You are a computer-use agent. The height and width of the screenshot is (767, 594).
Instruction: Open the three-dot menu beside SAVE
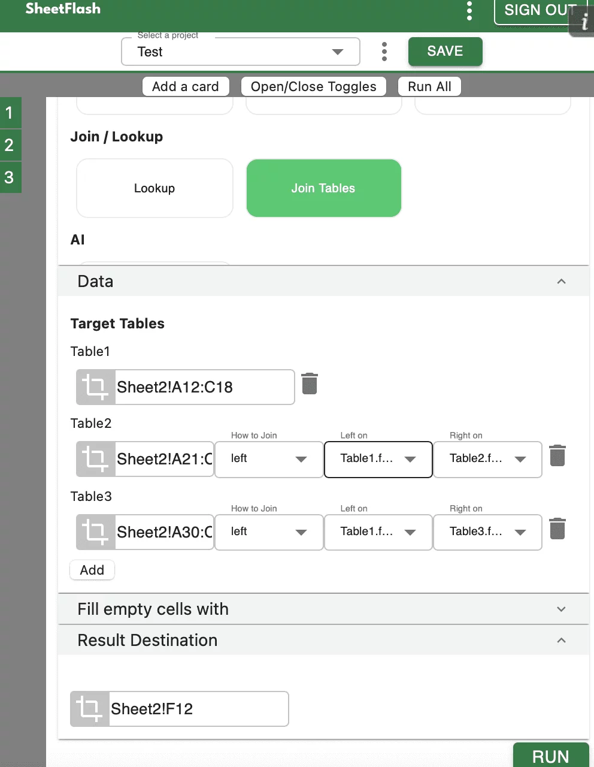(384, 52)
